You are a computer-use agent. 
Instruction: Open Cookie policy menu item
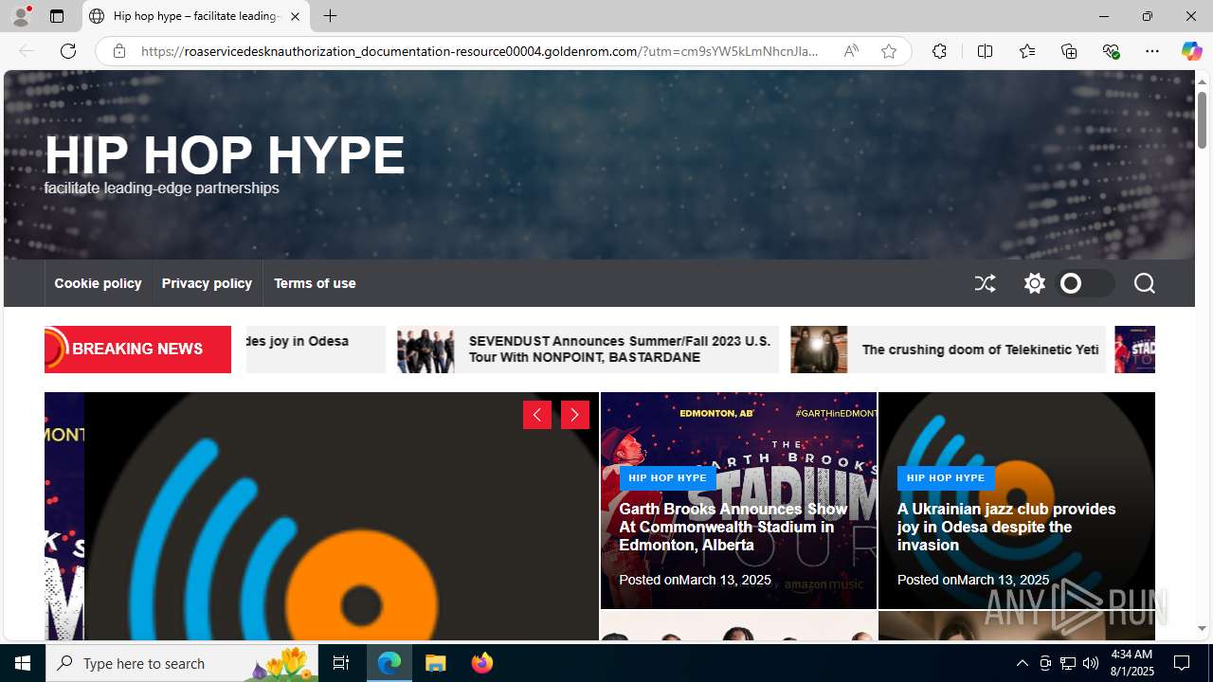[x=98, y=283]
